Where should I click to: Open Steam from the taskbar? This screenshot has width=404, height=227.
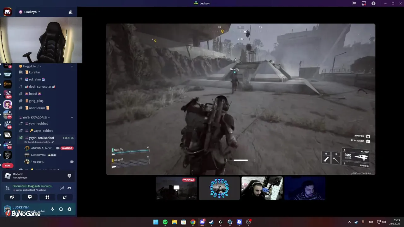click(x=211, y=222)
